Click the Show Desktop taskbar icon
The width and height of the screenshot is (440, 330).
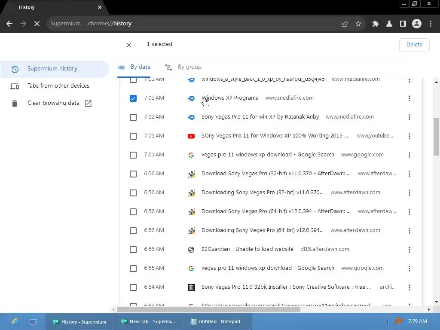click(x=34, y=321)
